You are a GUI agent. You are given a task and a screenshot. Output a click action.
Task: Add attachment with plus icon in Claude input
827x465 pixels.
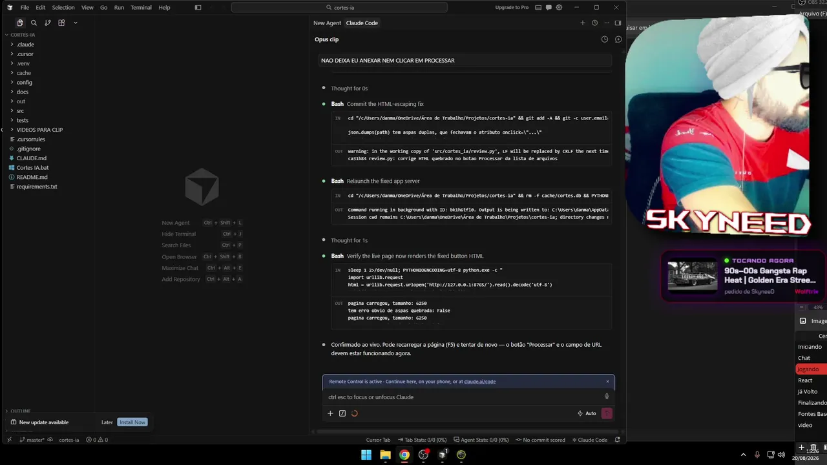point(330,413)
